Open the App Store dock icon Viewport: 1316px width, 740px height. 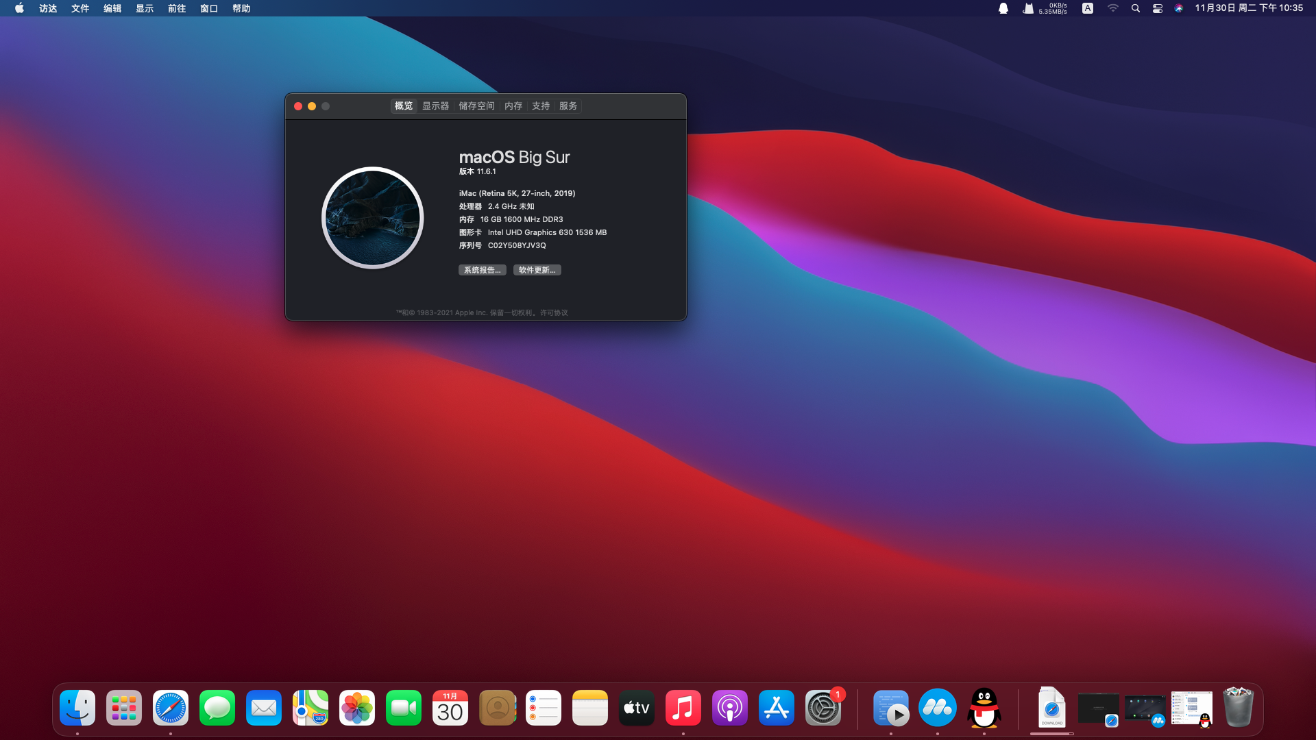777,708
